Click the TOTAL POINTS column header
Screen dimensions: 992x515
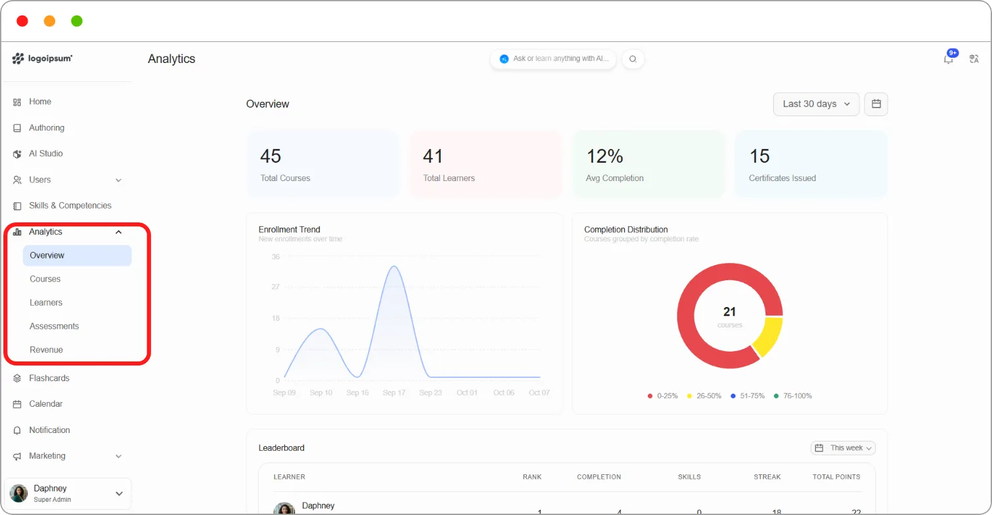(x=836, y=477)
